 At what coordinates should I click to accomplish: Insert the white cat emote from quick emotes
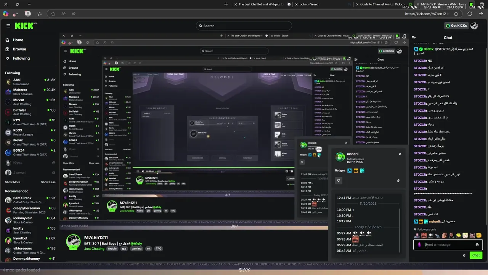(466, 235)
